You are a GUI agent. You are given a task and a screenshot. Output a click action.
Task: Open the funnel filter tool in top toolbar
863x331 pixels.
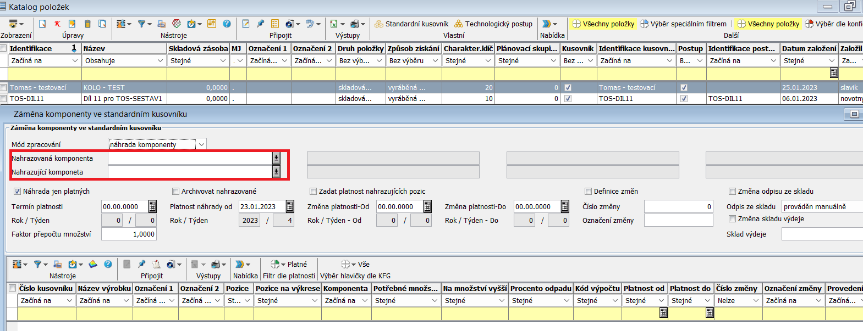(142, 24)
